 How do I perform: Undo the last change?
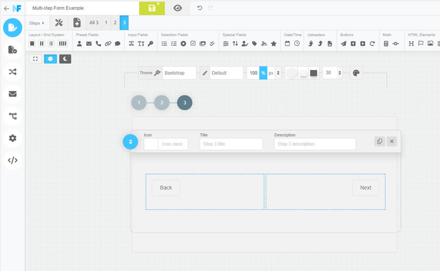click(199, 8)
